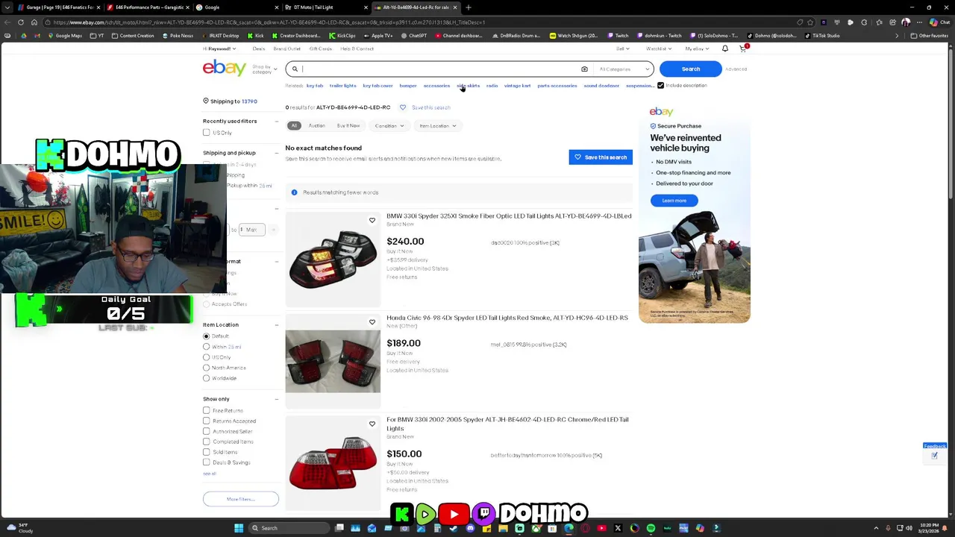
Task: Open Microsoft Edge in taskbar
Action: (569, 528)
